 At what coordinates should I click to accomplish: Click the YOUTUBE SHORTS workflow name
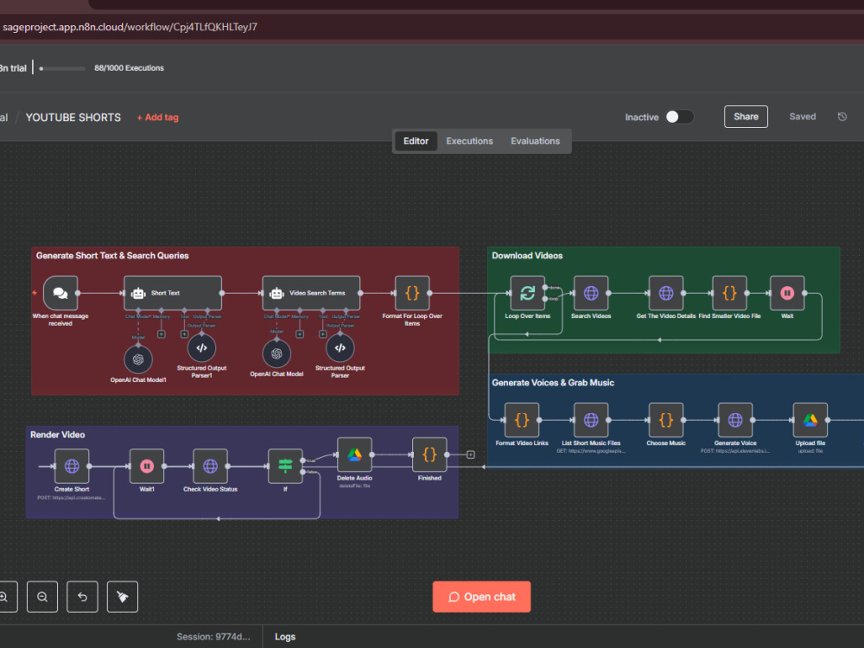pyautogui.click(x=73, y=118)
